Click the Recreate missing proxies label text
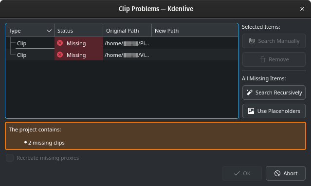The width and height of the screenshot is (311, 186). (48, 158)
